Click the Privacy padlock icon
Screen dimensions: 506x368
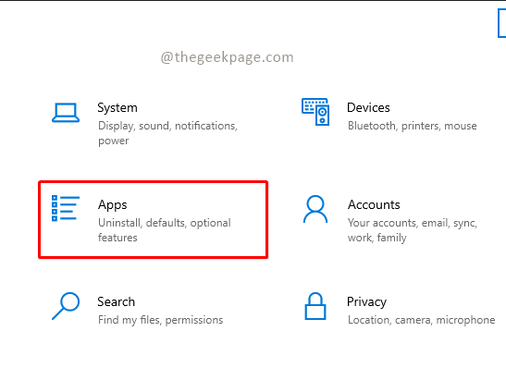[315, 306]
